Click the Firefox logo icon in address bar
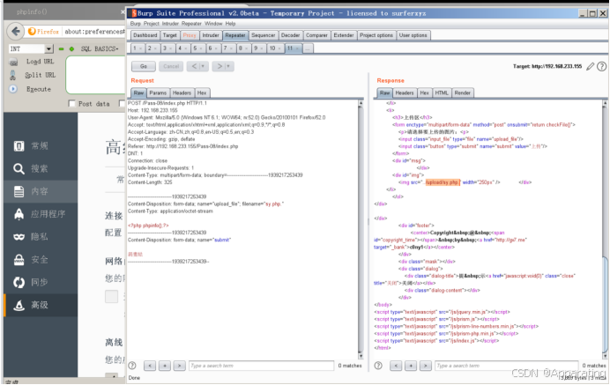 (x=32, y=32)
